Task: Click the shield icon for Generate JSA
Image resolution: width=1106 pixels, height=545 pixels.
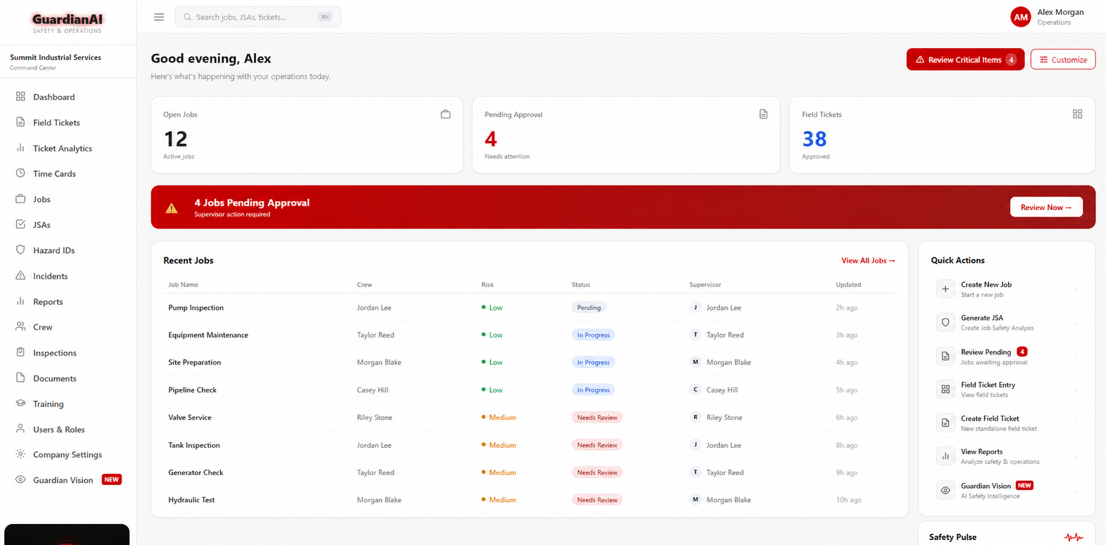Action: tap(946, 322)
